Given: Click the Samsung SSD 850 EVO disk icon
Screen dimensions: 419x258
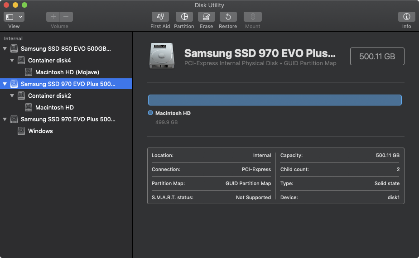Looking at the screenshot, I should (14, 48).
